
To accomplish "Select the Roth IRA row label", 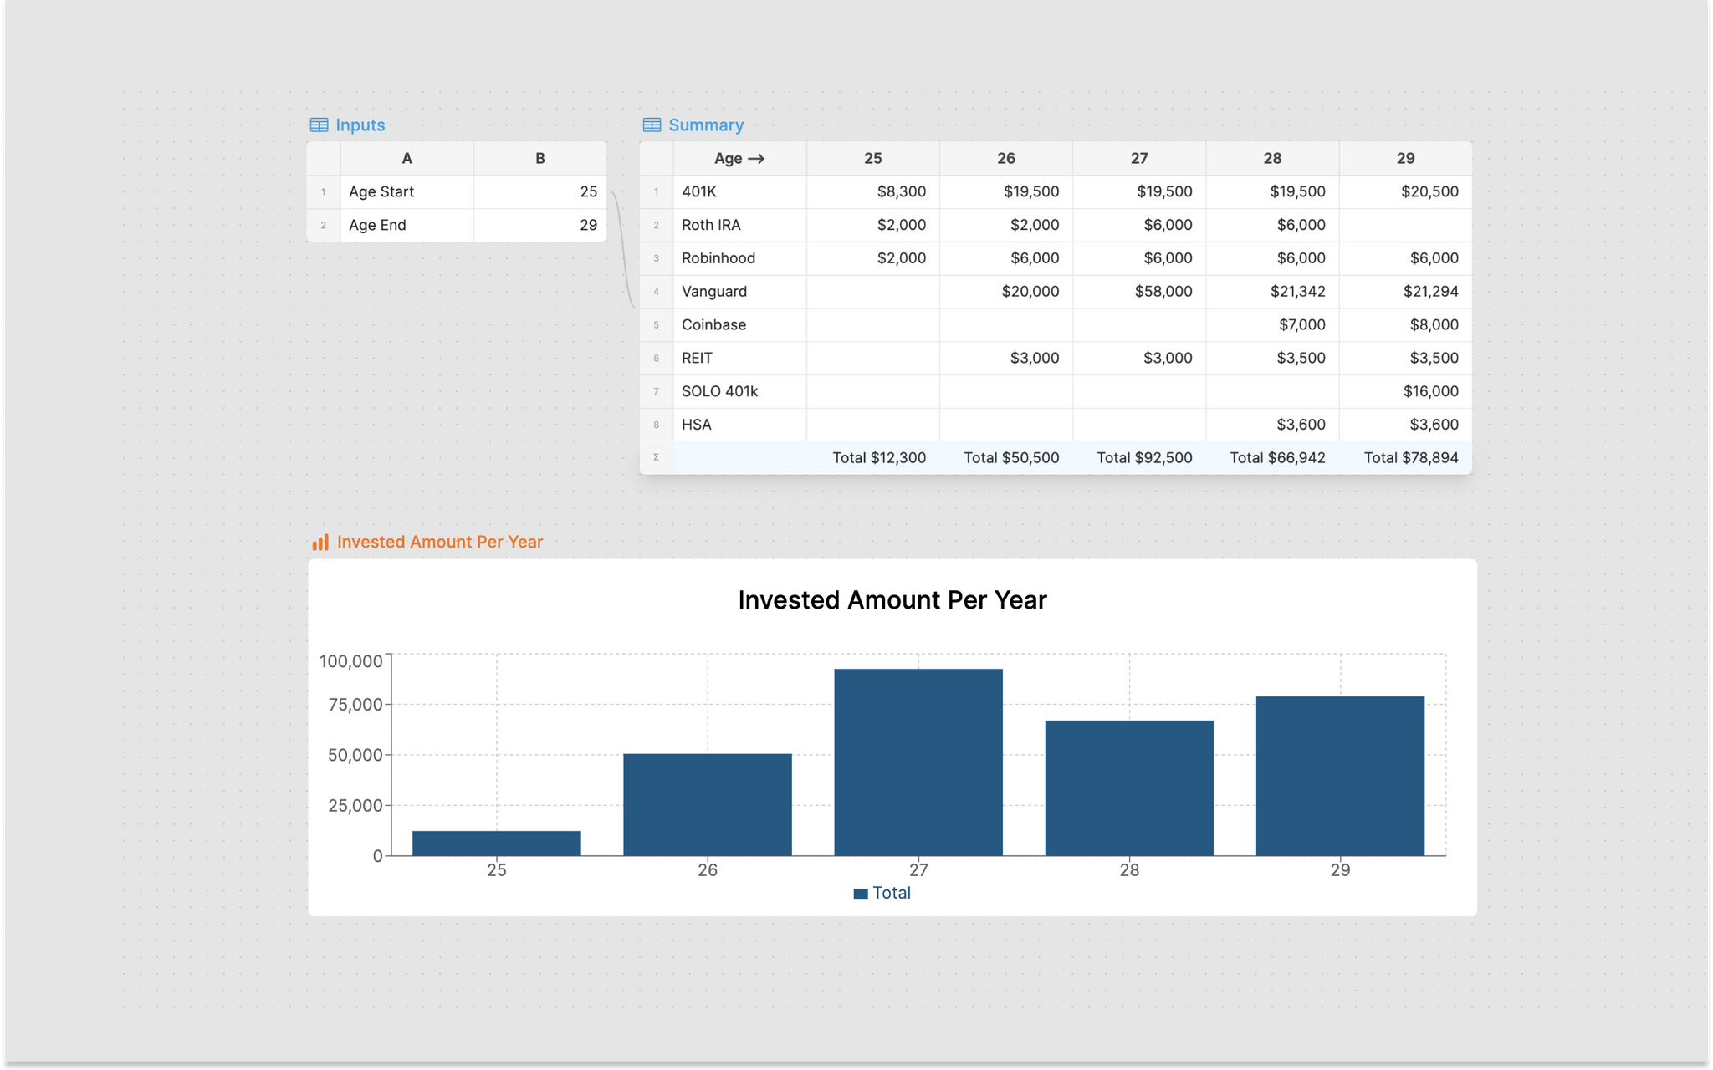I will 739,225.
